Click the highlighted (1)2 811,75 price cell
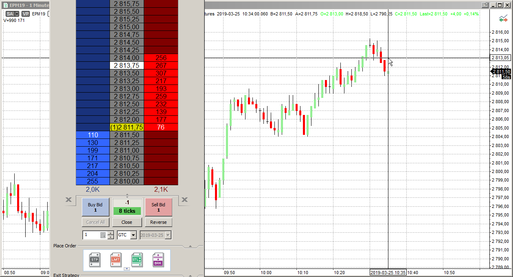The height and width of the screenshot is (277, 513). click(x=127, y=127)
